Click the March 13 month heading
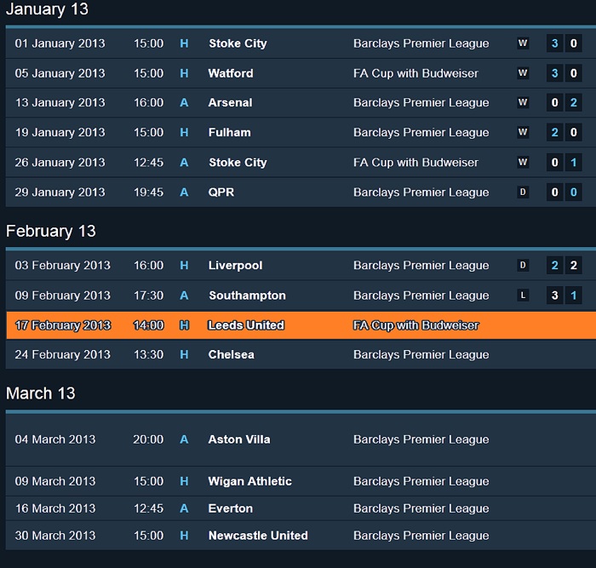Image resolution: width=596 pixels, height=568 pixels. [41, 393]
